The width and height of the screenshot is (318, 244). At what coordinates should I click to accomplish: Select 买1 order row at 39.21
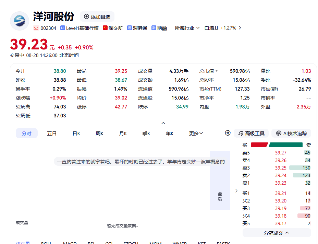pyautogui.click(x=277, y=193)
